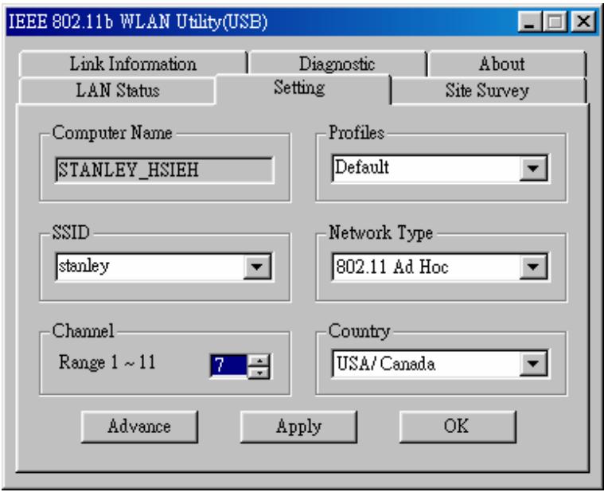The height and width of the screenshot is (492, 604).
Task: Click the title bar text IEEE 802.11b WLAN Utility(USB)
Action: click(138, 21)
